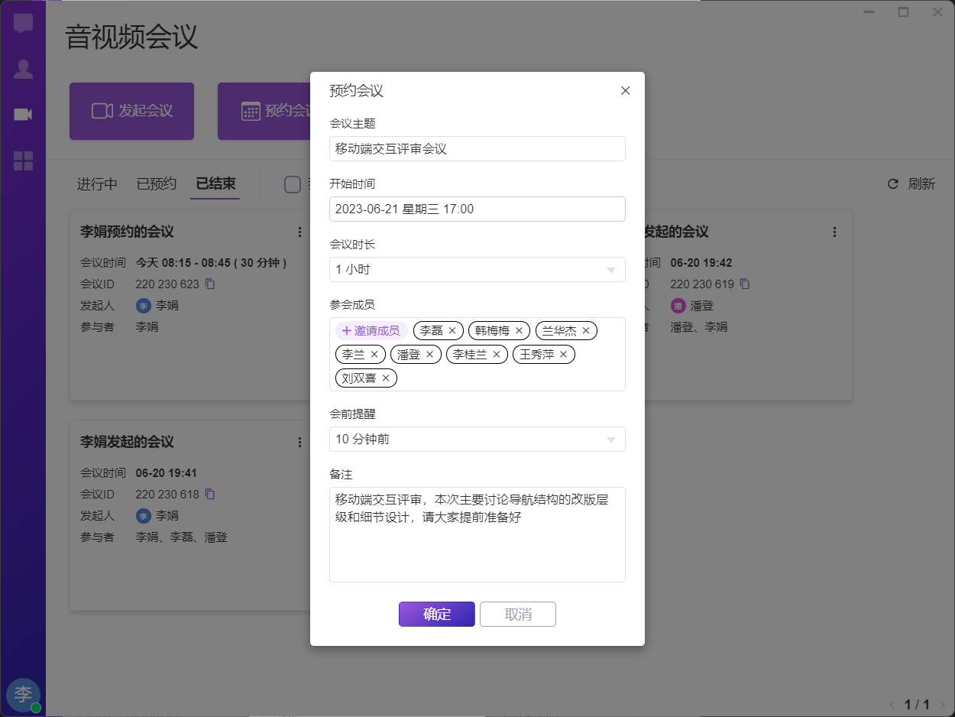Click the 邀请成员 add member button

click(x=371, y=331)
